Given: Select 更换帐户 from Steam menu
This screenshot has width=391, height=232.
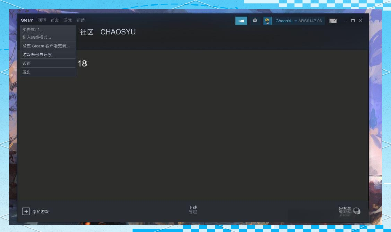Looking at the screenshot, I should click(x=33, y=30).
